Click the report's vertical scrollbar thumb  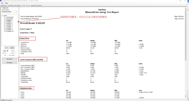(x=186, y=36)
